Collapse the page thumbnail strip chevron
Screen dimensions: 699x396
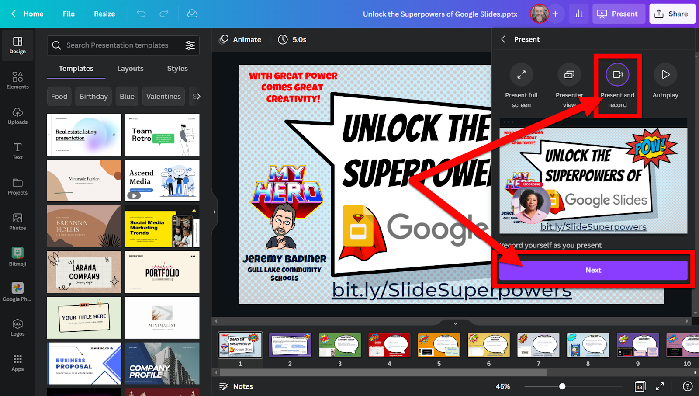[456, 324]
